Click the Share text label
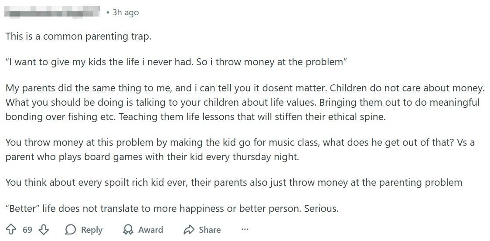 (210, 230)
